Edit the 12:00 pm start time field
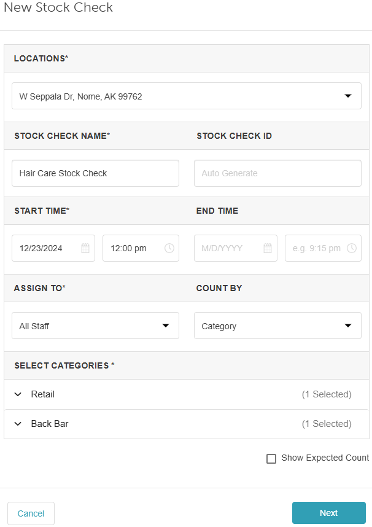372x527 pixels. pos(141,248)
